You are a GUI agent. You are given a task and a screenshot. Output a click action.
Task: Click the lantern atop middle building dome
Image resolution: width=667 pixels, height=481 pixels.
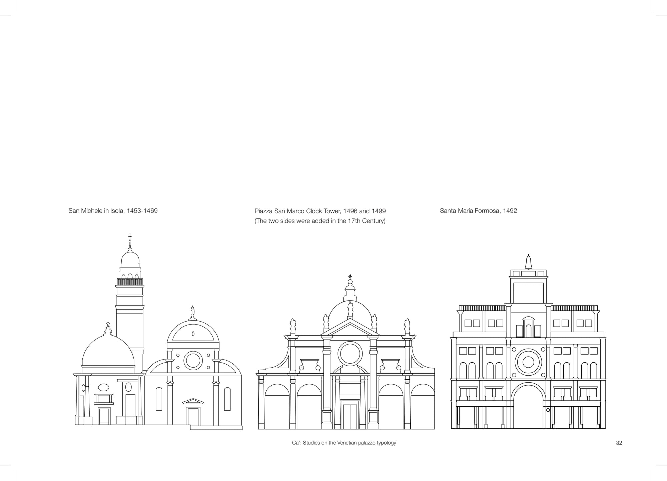[x=350, y=292]
